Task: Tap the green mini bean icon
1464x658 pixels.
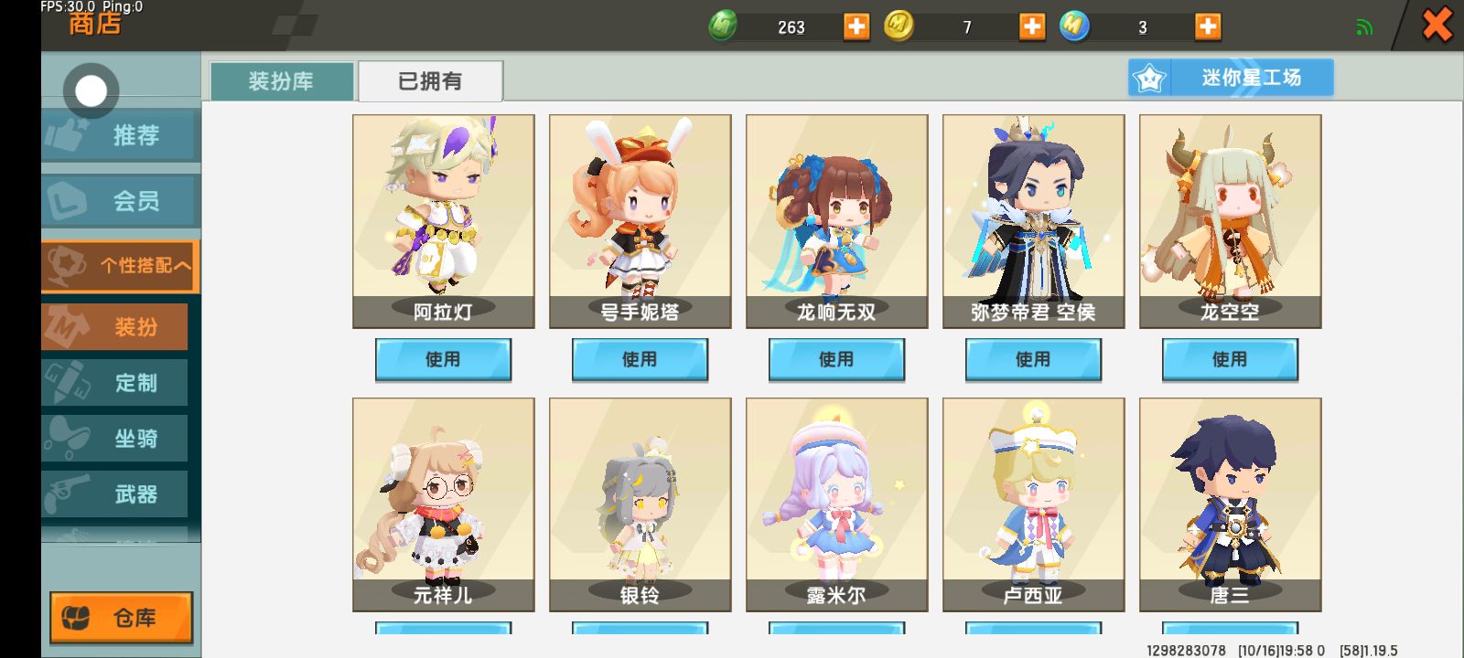Action: click(723, 26)
